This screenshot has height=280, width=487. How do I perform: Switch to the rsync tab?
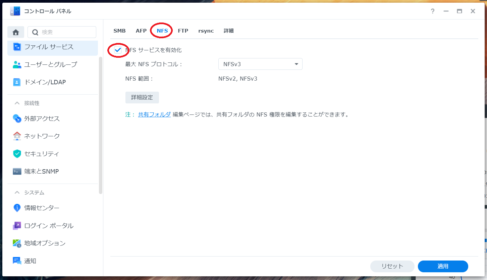pyautogui.click(x=206, y=31)
